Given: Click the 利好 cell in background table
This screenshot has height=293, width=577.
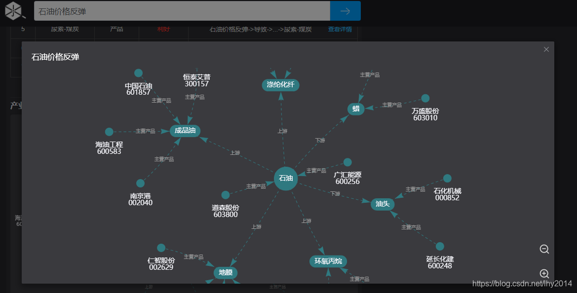Looking at the screenshot, I should point(163,29).
